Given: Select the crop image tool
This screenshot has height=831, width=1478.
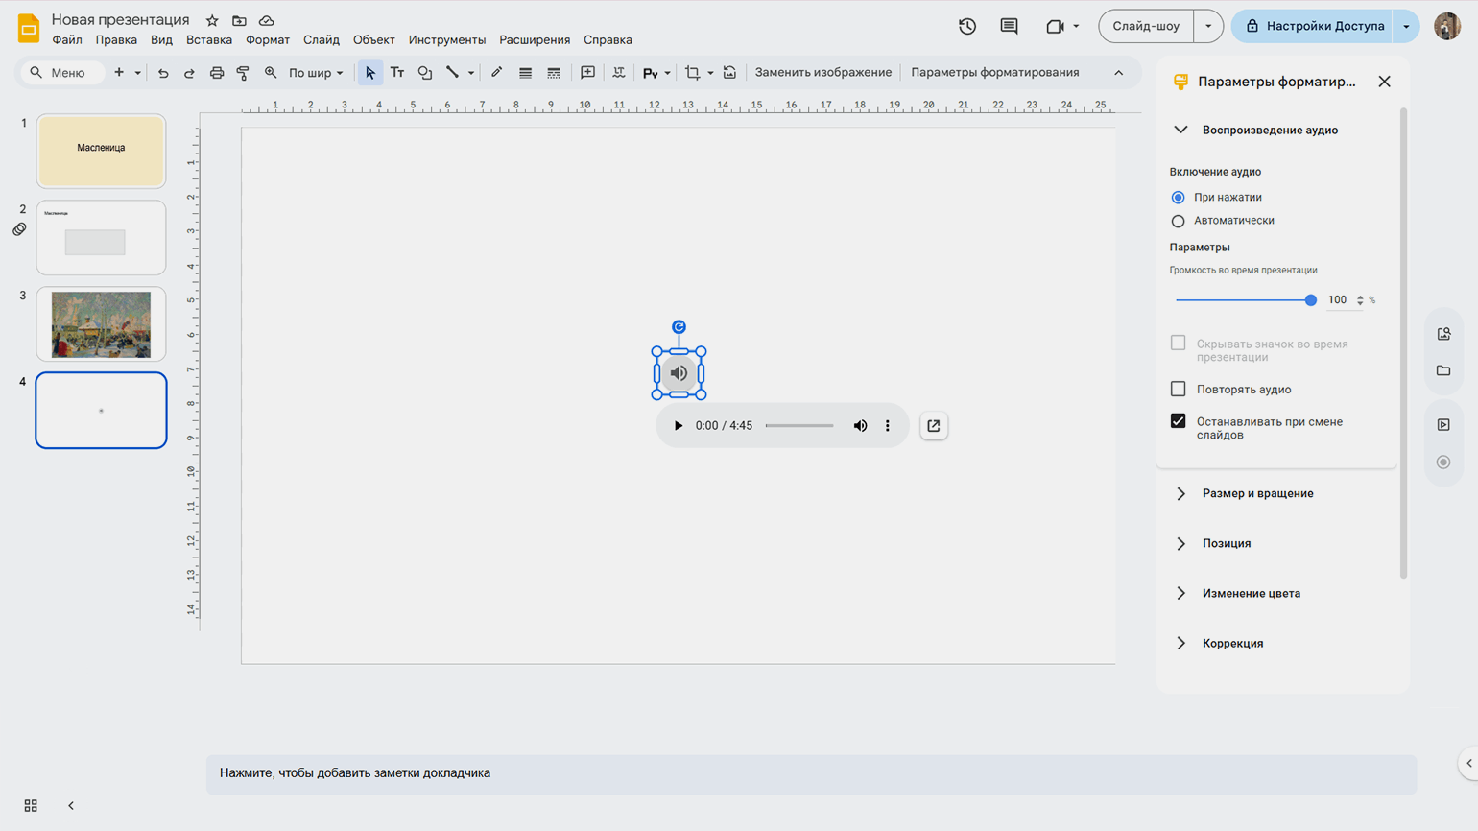Looking at the screenshot, I should [692, 73].
